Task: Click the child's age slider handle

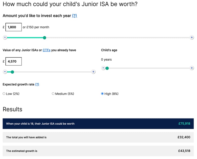Action: [x=107, y=68]
